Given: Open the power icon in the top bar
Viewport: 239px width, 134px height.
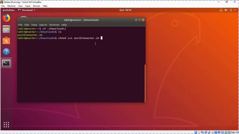Looking at the screenshot, I should click(x=231, y=10).
